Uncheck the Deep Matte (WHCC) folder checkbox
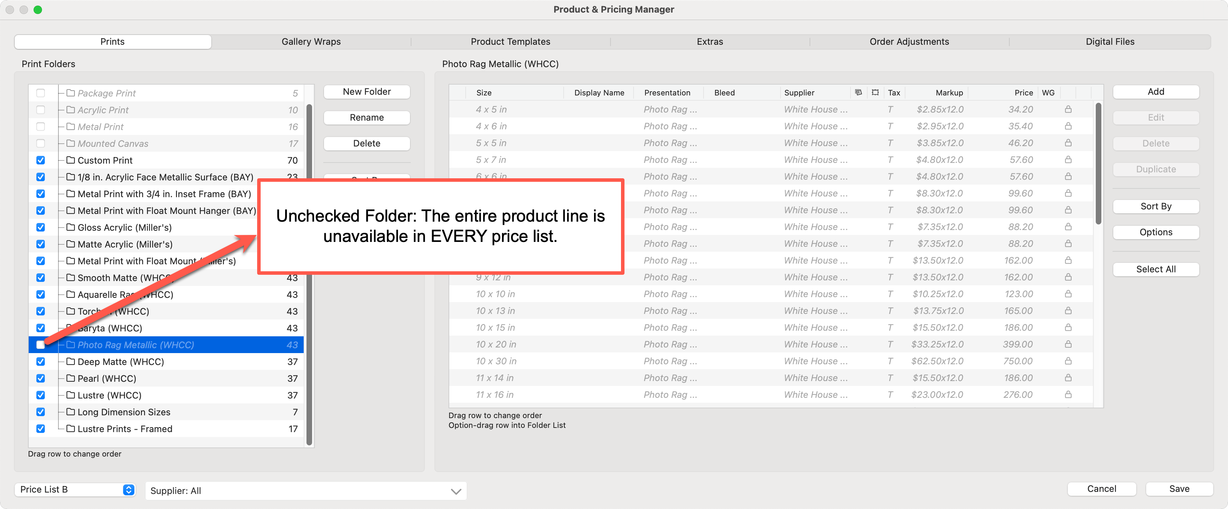This screenshot has height=509, width=1228. pyautogui.click(x=41, y=361)
